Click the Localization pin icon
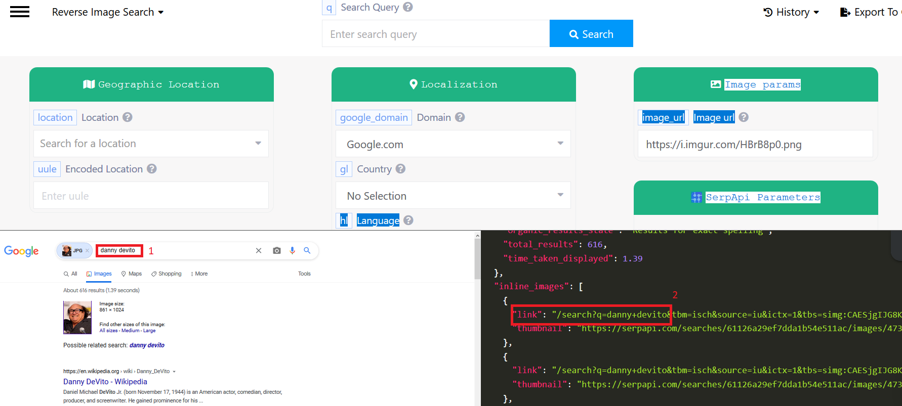 tap(414, 84)
